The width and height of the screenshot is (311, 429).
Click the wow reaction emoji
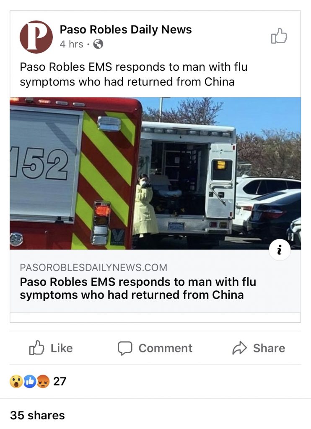pos(16,381)
